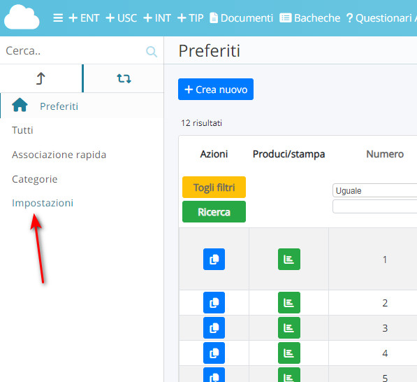Click the 12 risultati text
The height and width of the screenshot is (382, 417).
click(201, 123)
